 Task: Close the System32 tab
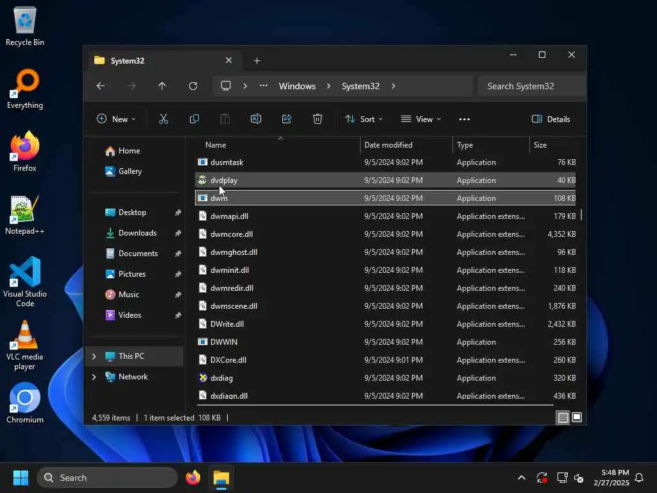tap(229, 60)
